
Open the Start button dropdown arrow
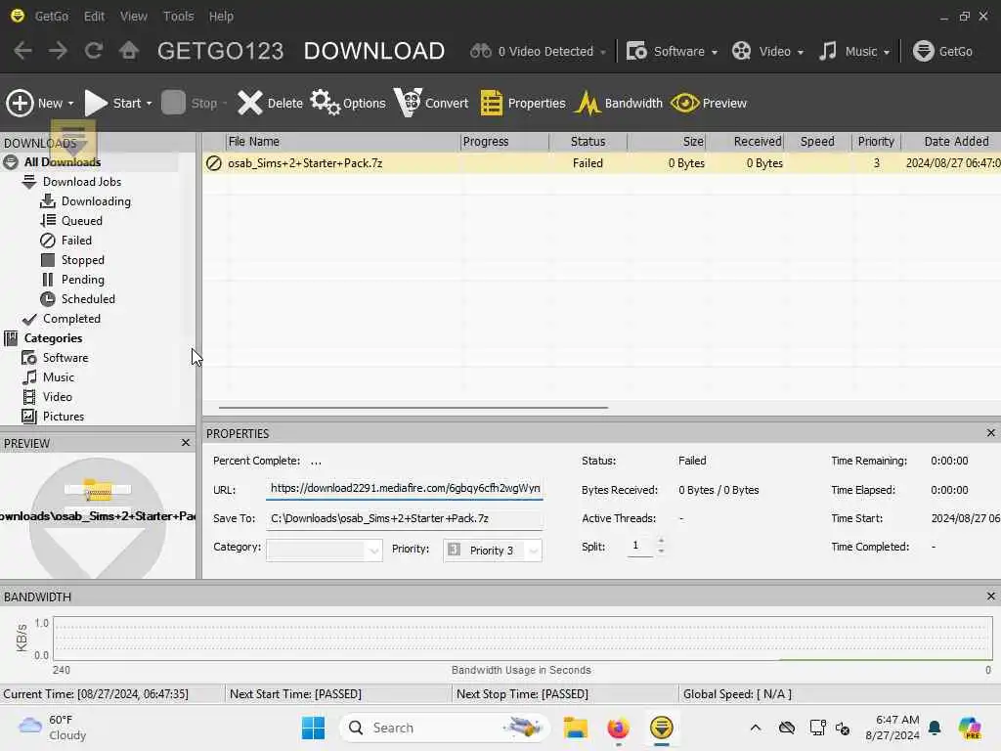tap(150, 104)
